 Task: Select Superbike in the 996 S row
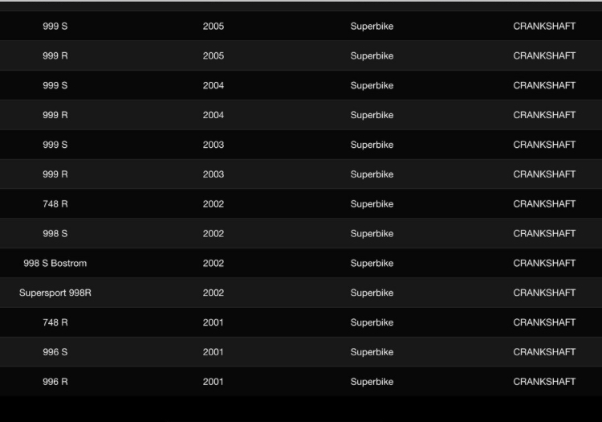(x=372, y=352)
